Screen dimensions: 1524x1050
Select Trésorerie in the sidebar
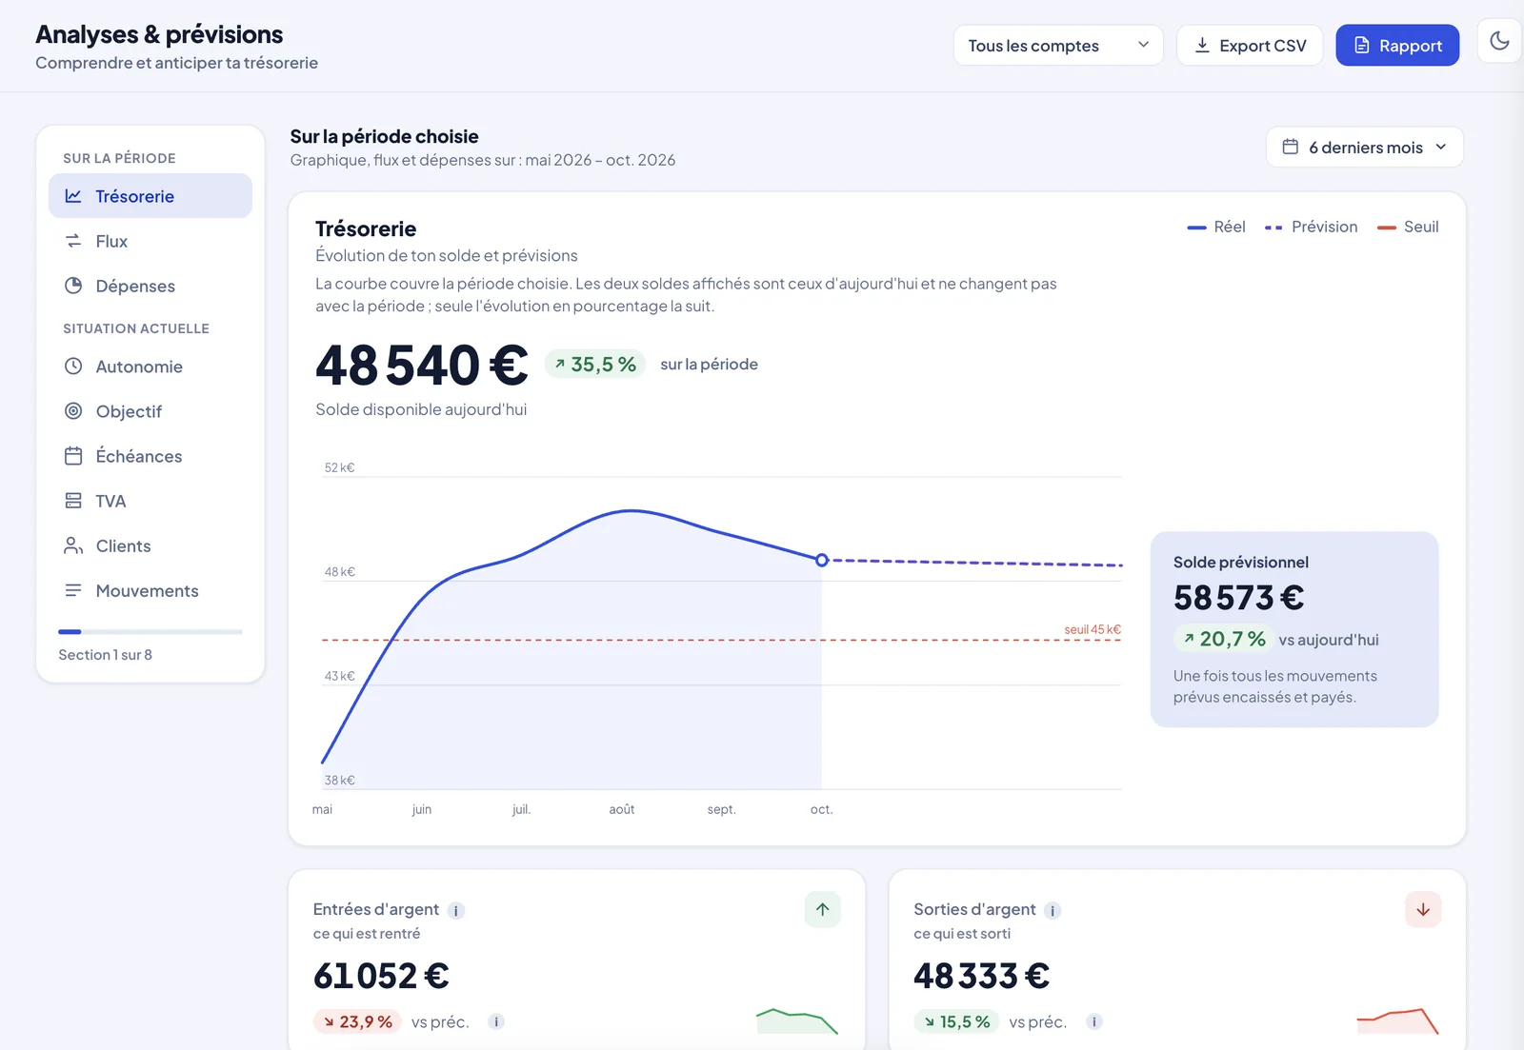[150, 196]
